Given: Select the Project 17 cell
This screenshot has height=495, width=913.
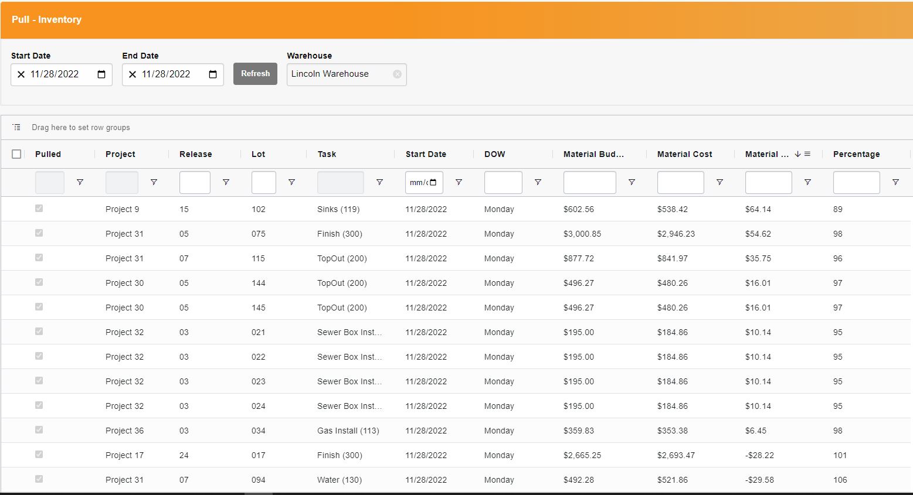Looking at the screenshot, I should pyautogui.click(x=124, y=455).
